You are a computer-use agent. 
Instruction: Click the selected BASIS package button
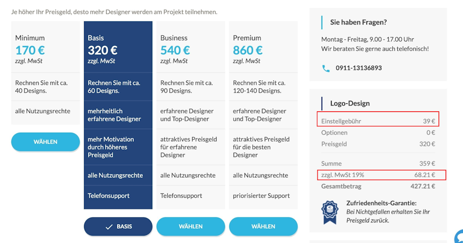pos(118,227)
